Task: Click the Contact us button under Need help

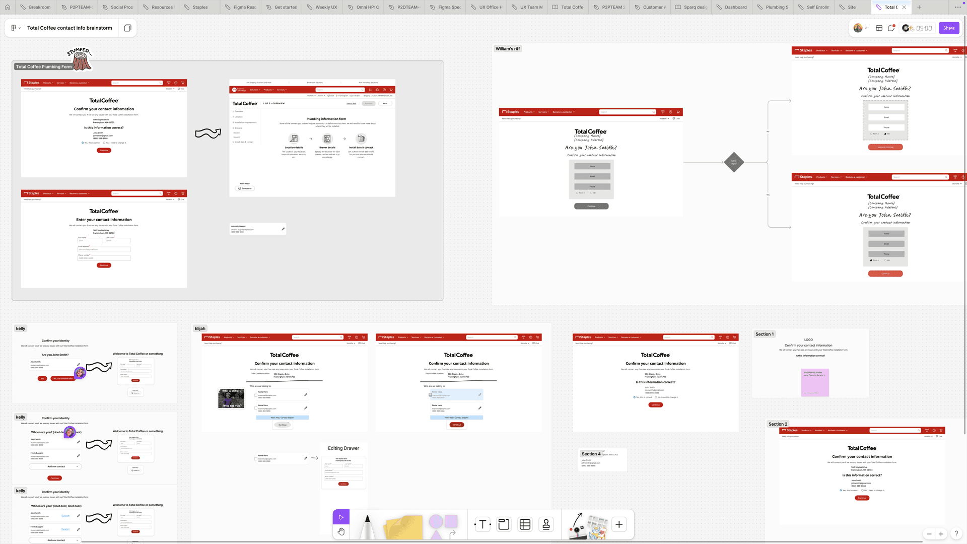Action: pyautogui.click(x=245, y=188)
